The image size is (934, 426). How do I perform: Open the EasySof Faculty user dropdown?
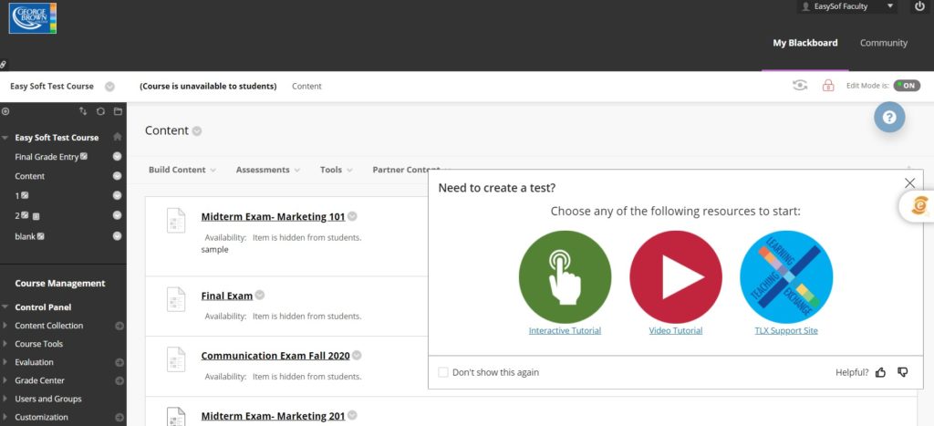click(847, 6)
